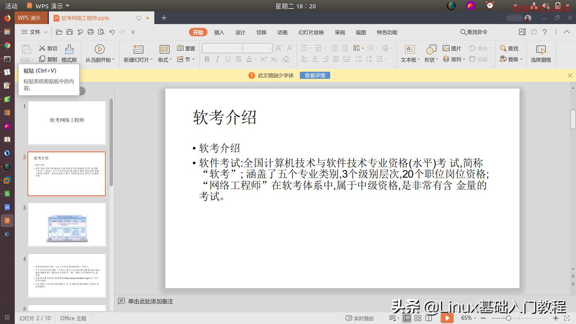Click the 单击此处添加备注 notes area
576x324 pixels.
point(150,301)
